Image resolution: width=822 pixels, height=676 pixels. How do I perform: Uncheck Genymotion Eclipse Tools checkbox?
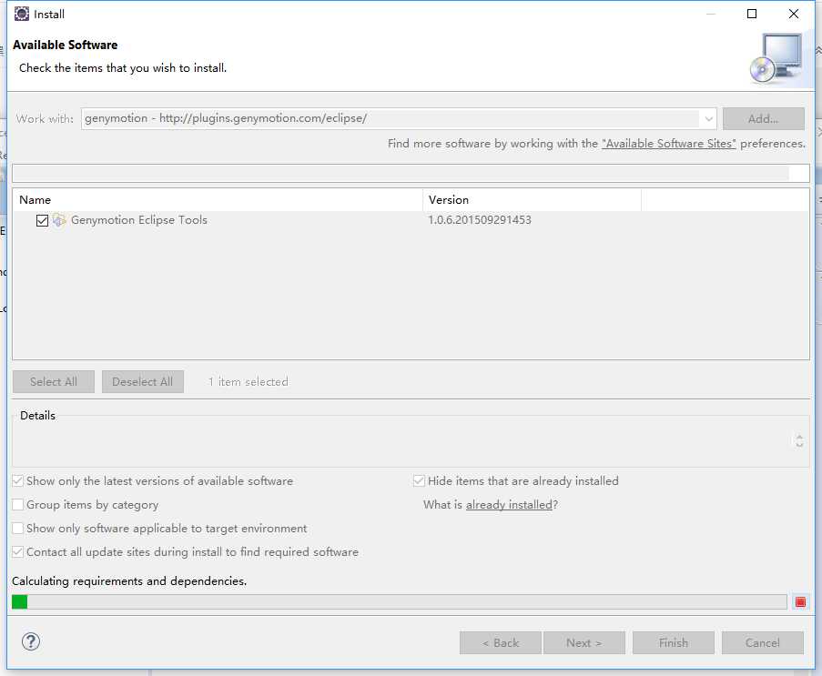(43, 220)
